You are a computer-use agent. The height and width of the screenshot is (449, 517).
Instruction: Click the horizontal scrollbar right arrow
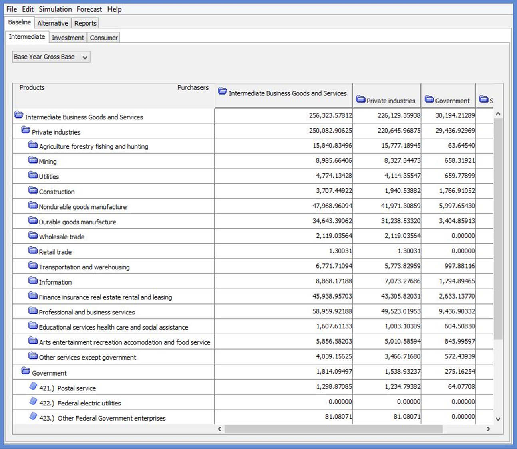[x=488, y=429]
